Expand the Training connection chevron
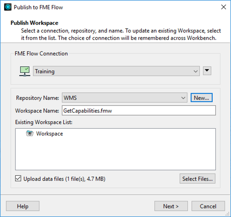Viewport: 231px width, 217px height. 195,71
